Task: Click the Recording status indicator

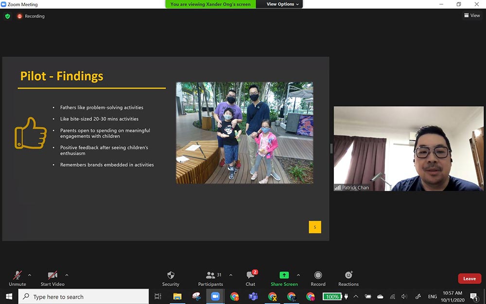Action: click(31, 16)
